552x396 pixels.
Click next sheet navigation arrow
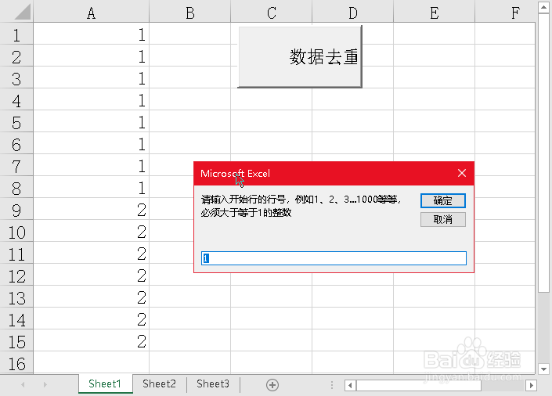click(45, 384)
